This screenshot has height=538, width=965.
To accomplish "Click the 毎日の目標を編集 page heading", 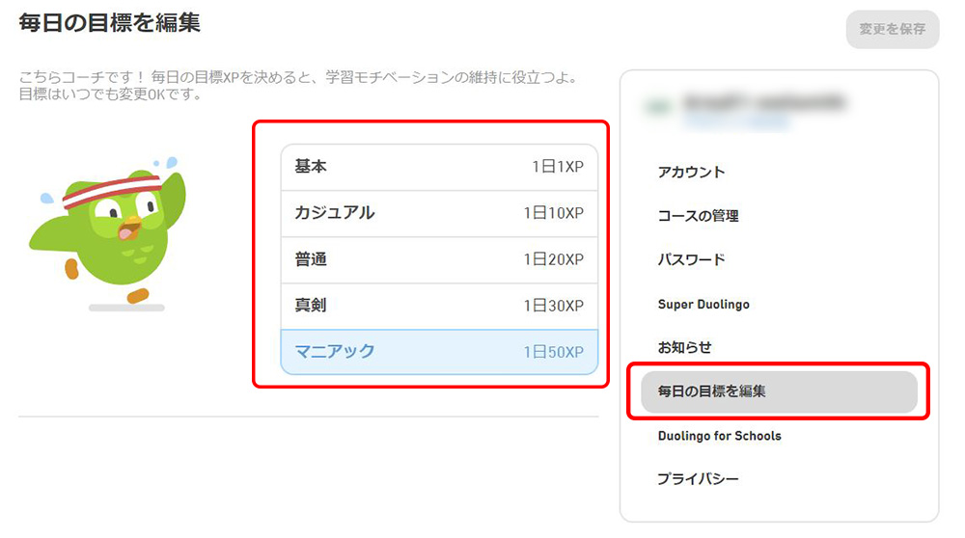I will coord(110,23).
